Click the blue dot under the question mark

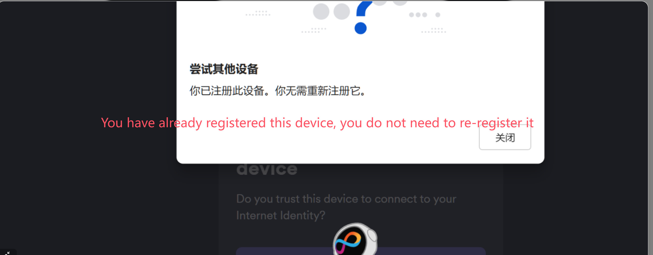[361, 28]
